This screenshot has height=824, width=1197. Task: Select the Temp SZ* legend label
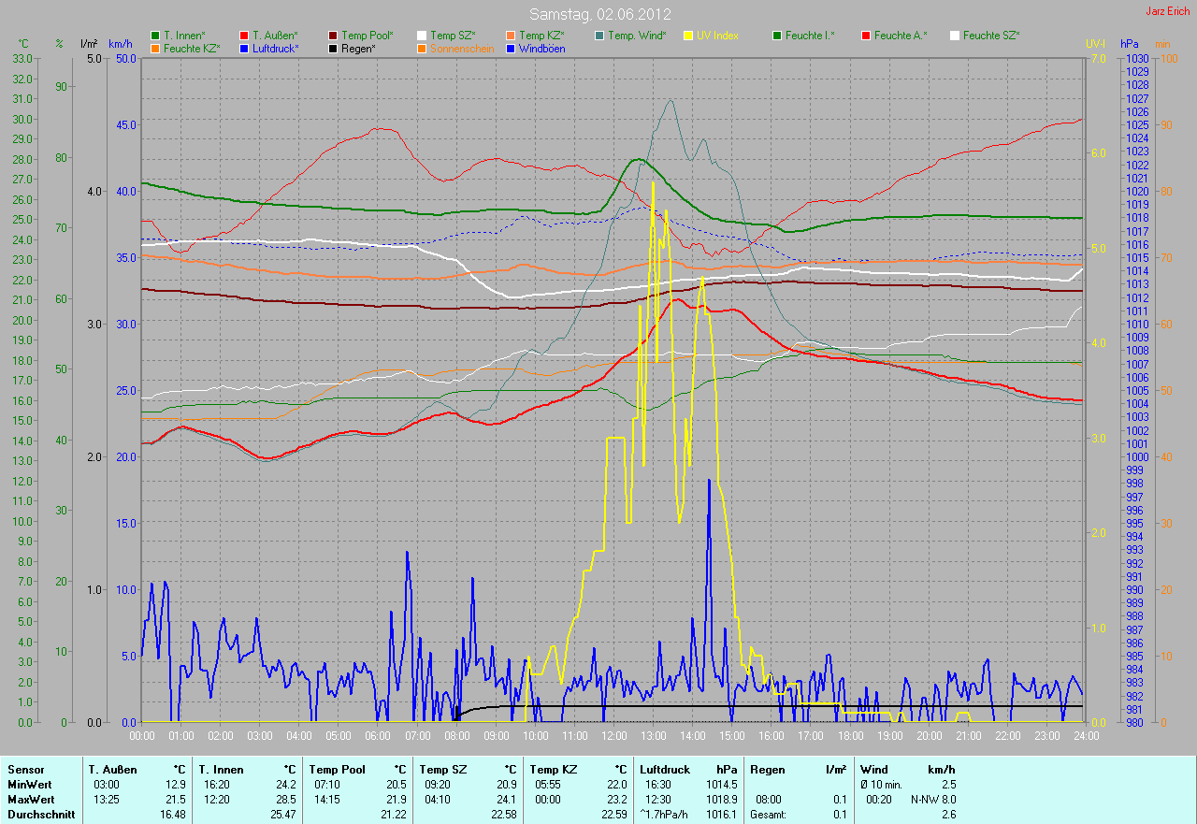(453, 36)
